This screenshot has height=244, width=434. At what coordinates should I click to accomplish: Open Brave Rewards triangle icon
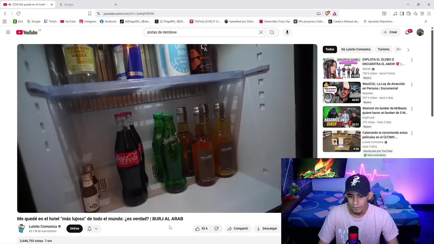click(x=335, y=14)
